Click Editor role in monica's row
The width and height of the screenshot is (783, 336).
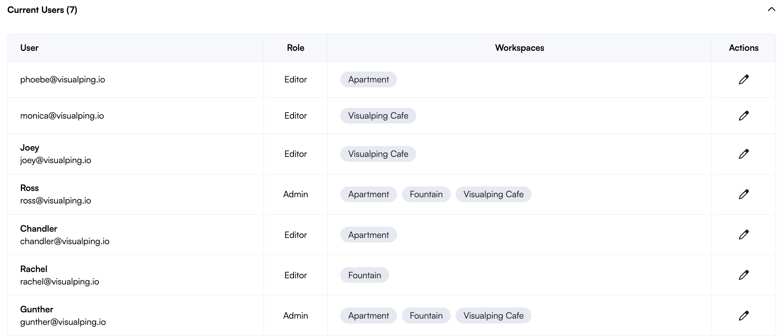click(x=296, y=115)
